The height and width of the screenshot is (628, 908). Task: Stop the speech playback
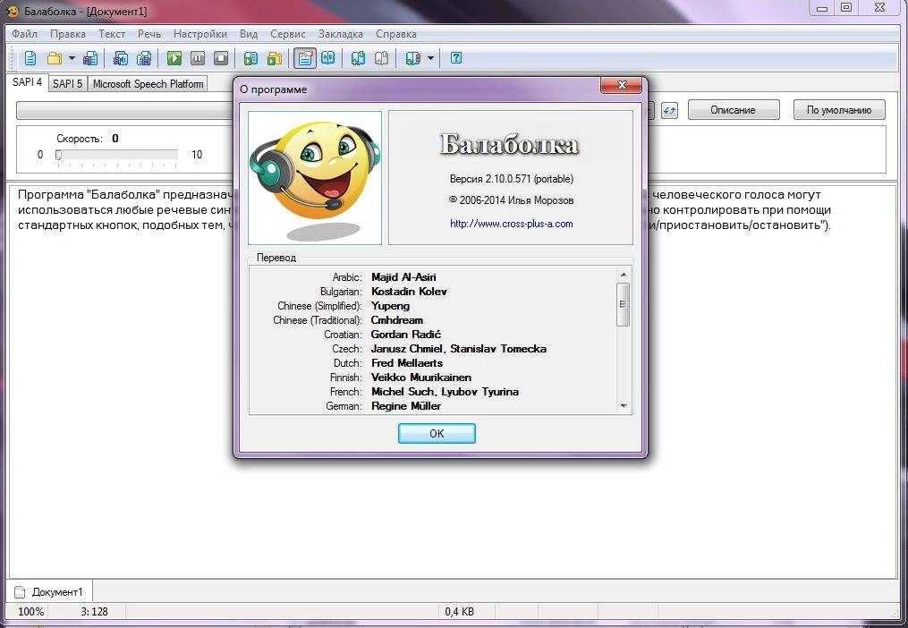[x=221, y=58]
